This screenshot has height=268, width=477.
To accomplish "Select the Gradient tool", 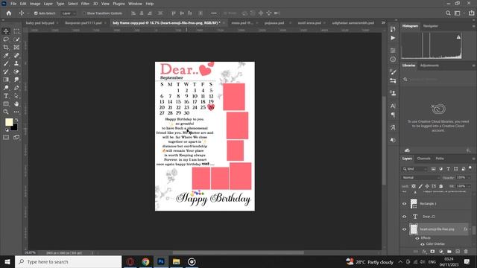I will click(6, 80).
